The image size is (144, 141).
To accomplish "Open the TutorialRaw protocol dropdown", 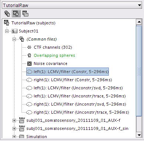I will (72, 5).
